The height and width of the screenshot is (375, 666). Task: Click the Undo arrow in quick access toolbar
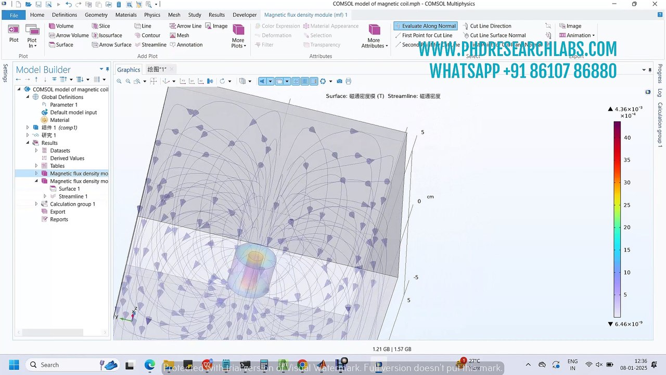[69, 4]
